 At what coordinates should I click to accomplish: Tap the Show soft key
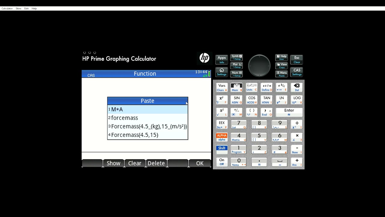(x=113, y=163)
